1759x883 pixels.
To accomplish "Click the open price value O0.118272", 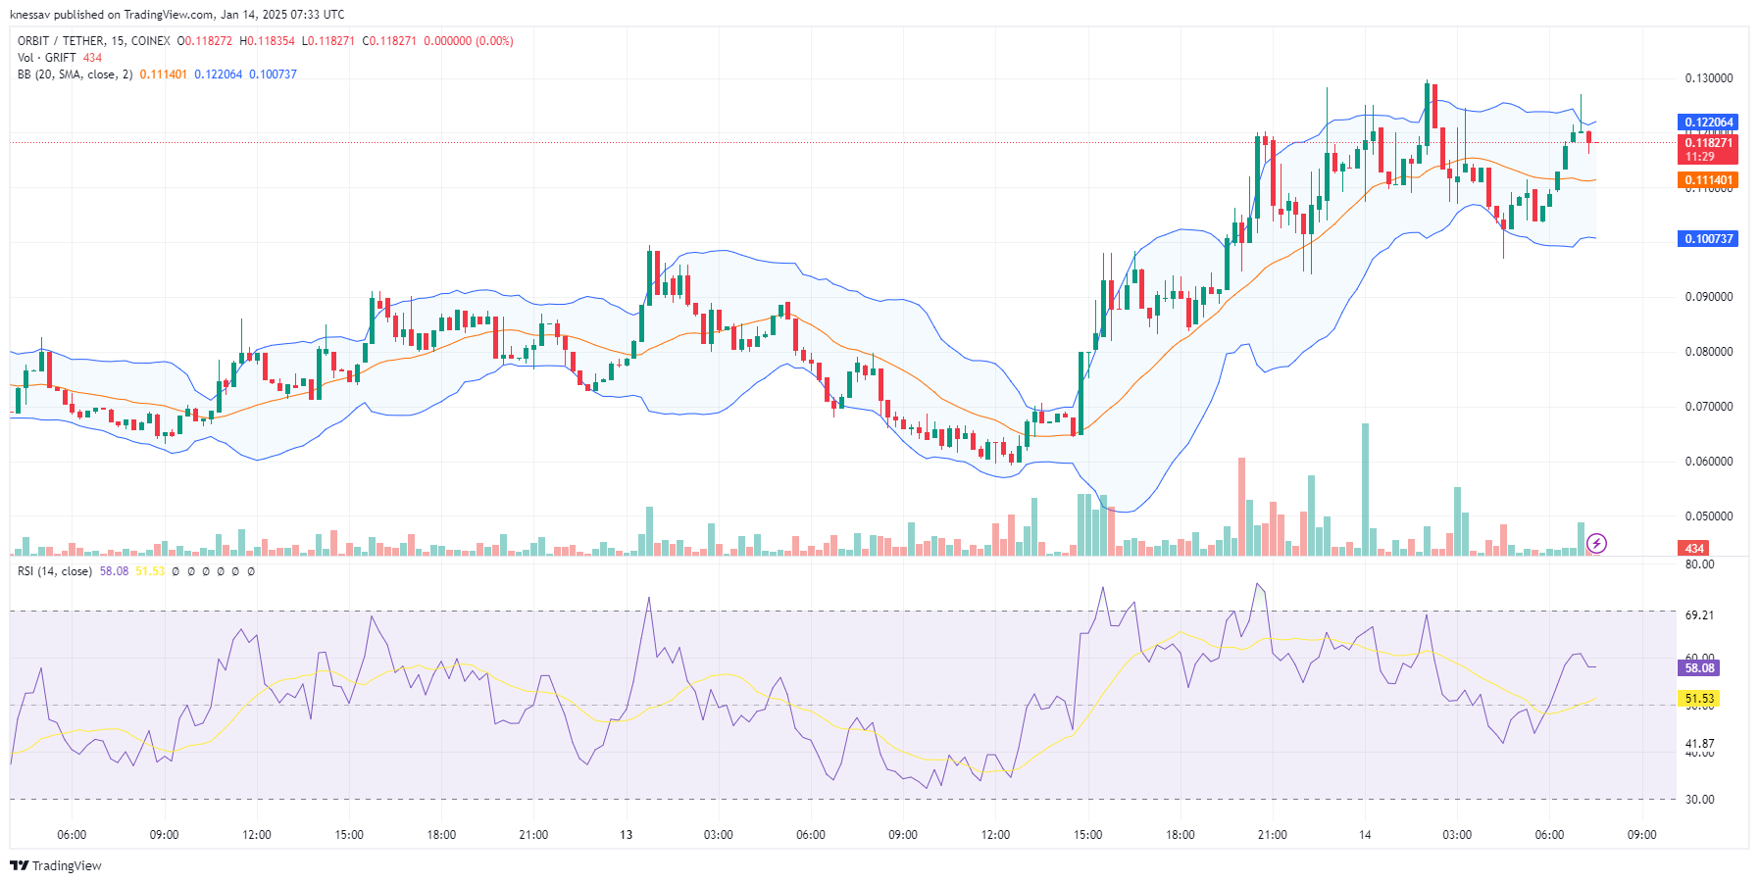I will pos(205,41).
